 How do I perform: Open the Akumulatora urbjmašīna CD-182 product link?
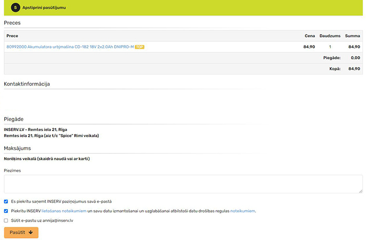click(x=68, y=47)
